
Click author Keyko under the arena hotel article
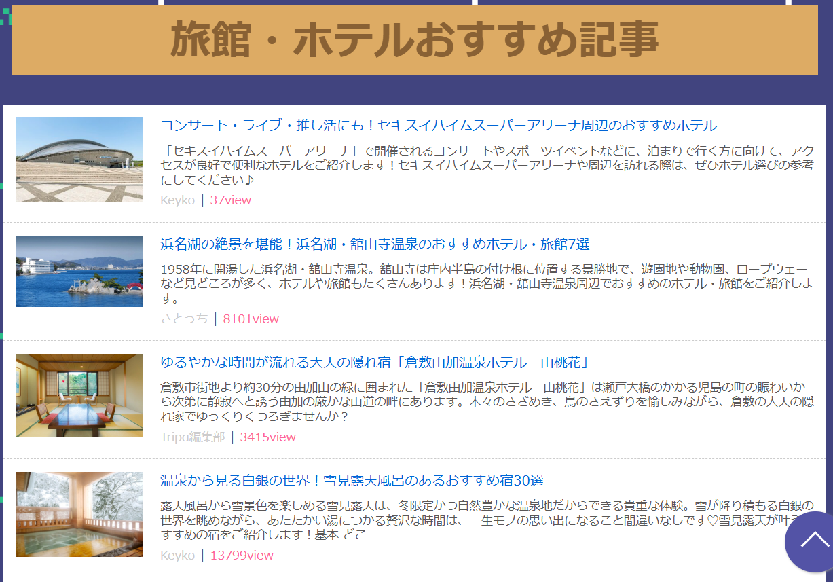pyautogui.click(x=177, y=200)
